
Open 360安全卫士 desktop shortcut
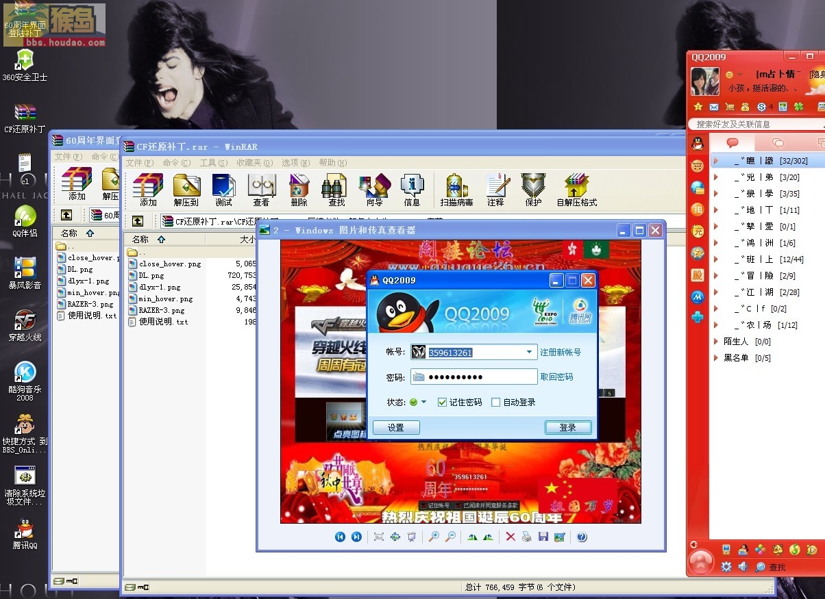point(25,65)
